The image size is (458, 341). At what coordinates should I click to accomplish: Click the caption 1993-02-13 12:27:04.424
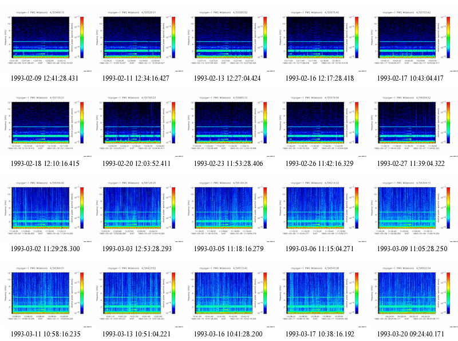click(x=227, y=78)
